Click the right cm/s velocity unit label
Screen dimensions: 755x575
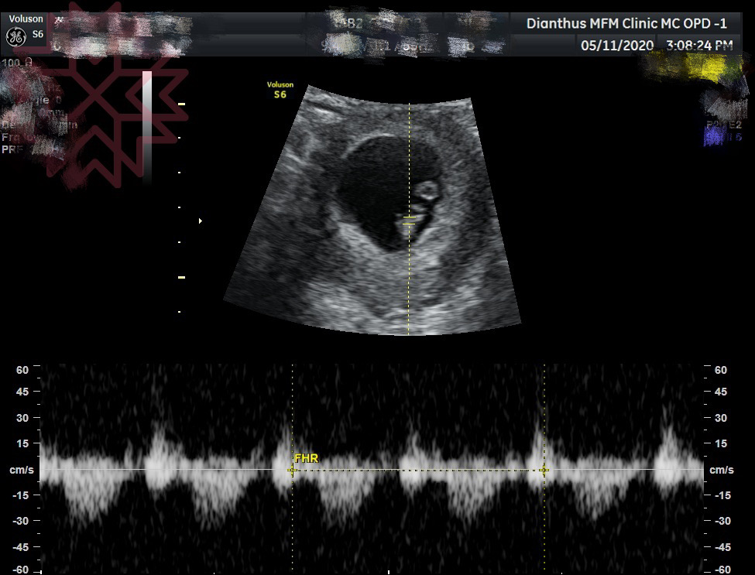click(721, 470)
